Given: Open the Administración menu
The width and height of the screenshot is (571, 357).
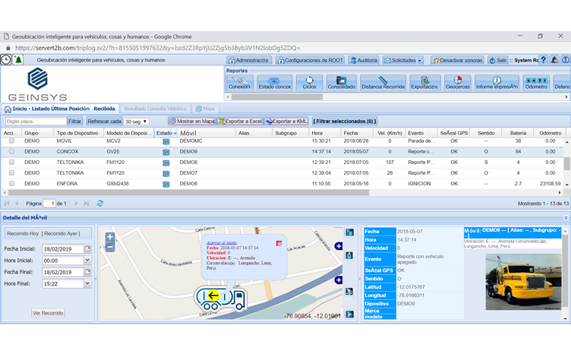Looking at the screenshot, I should [x=249, y=60].
